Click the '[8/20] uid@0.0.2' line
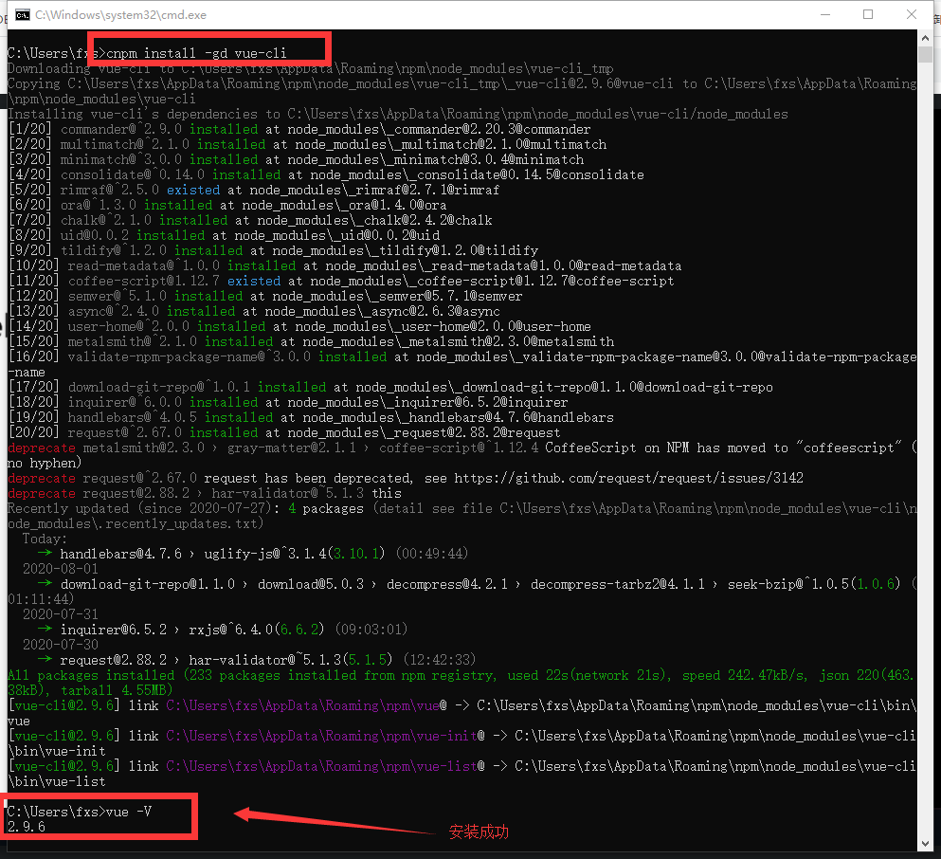The width and height of the screenshot is (941, 859). pos(224,235)
